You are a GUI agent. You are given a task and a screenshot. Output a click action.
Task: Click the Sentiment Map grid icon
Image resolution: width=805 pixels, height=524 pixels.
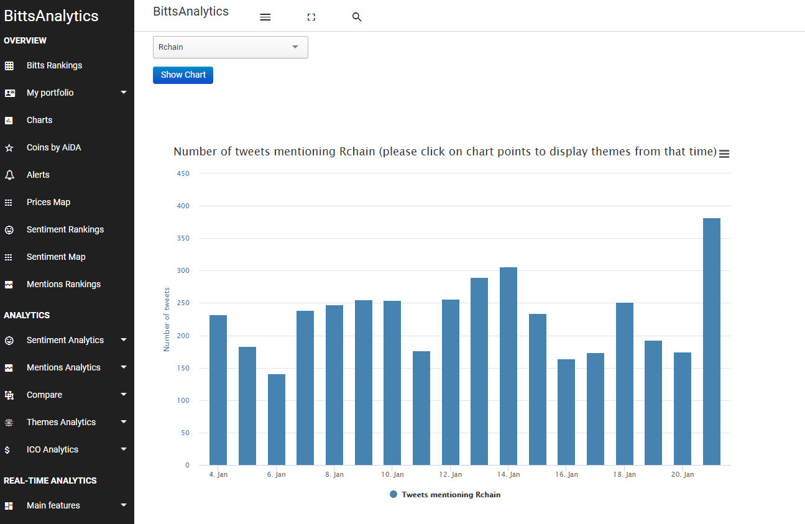tap(9, 257)
